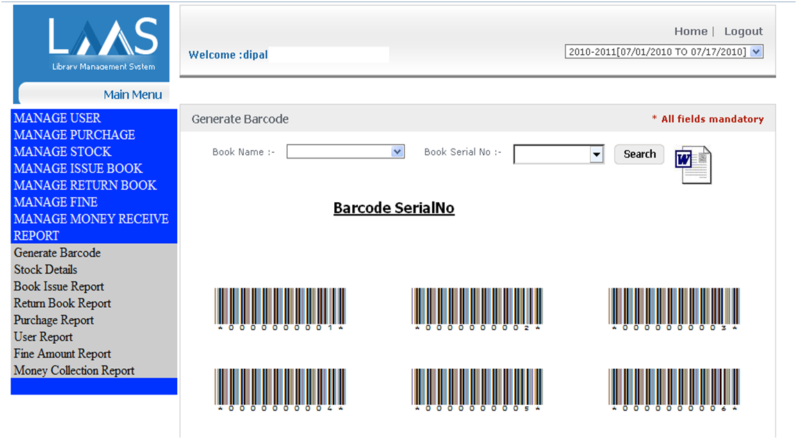Viewport: 797px width, 439px height.
Task: Click the Generate Barcode panel title
Action: pyautogui.click(x=240, y=119)
